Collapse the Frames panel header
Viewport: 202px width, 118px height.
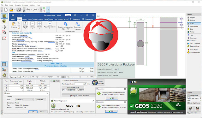[x=200, y=15]
